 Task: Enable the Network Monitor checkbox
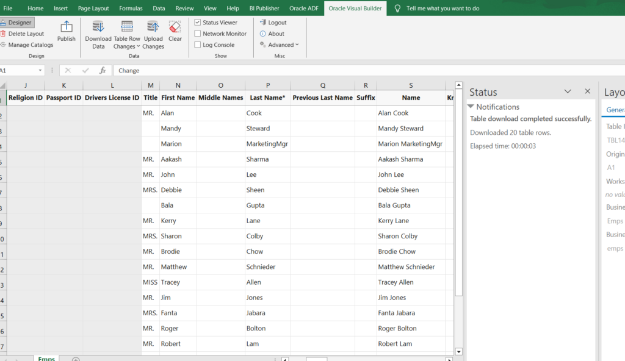coord(198,34)
